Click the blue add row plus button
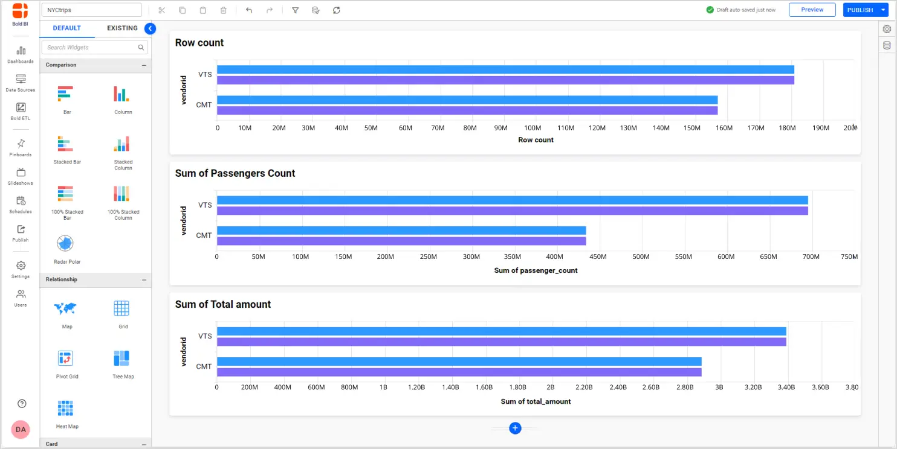 (515, 428)
